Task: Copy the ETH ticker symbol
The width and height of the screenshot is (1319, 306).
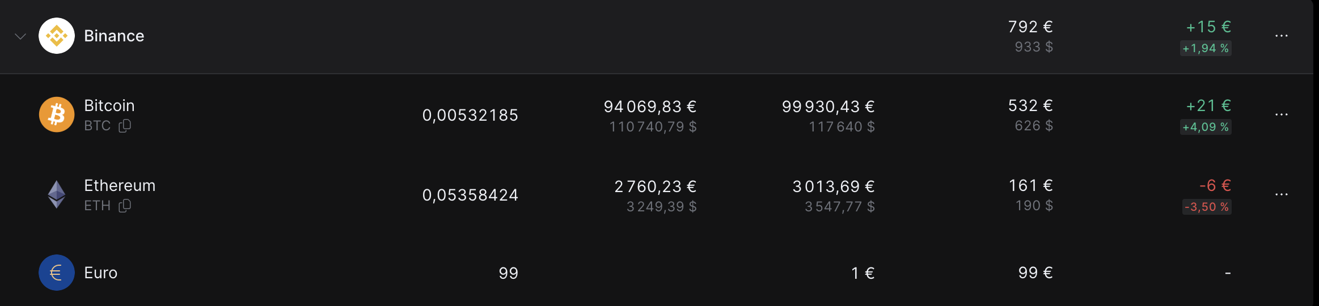Action: [125, 206]
